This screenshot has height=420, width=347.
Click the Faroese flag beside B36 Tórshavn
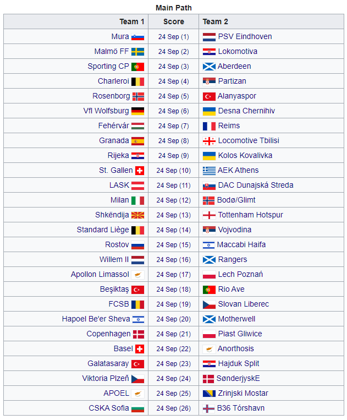[209, 408]
